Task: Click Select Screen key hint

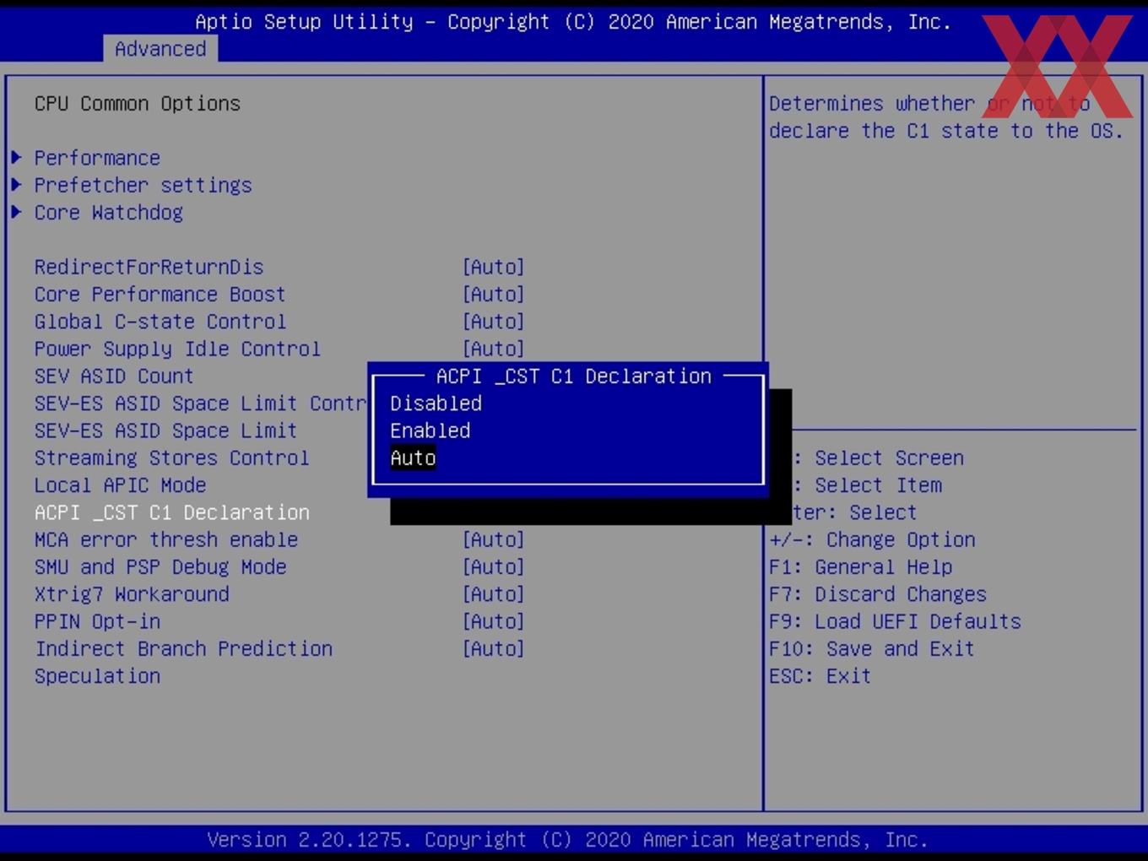Action: (877, 458)
